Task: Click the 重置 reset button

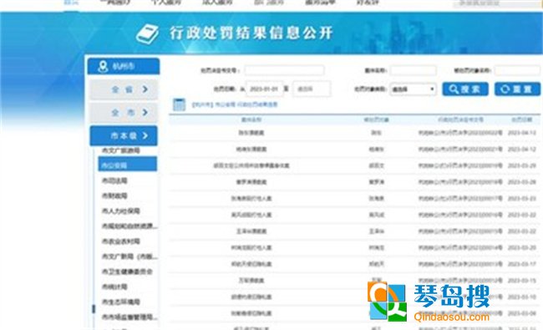Action: pos(517,89)
